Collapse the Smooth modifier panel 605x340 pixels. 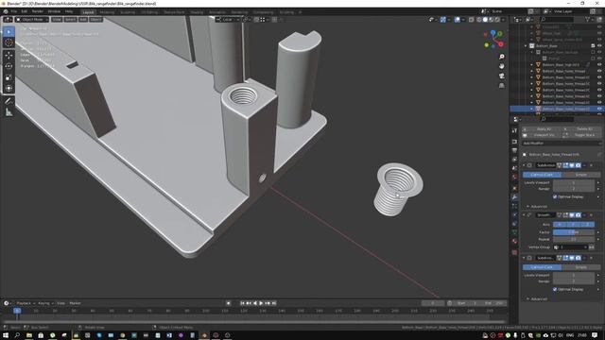(x=524, y=215)
